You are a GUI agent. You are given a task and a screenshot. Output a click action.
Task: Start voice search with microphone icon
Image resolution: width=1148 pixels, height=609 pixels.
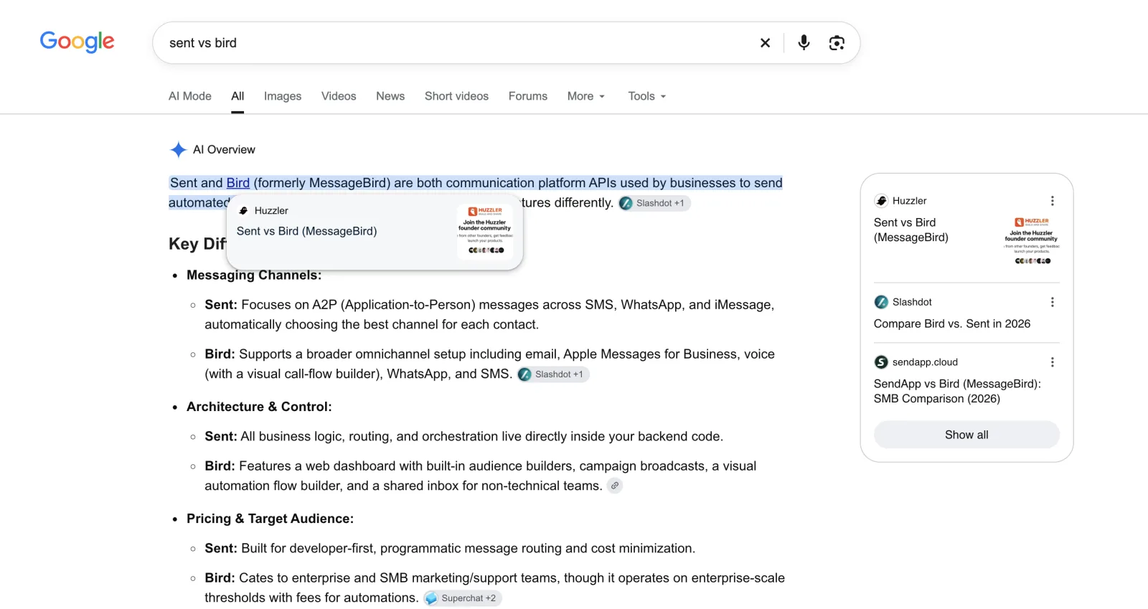(x=804, y=43)
